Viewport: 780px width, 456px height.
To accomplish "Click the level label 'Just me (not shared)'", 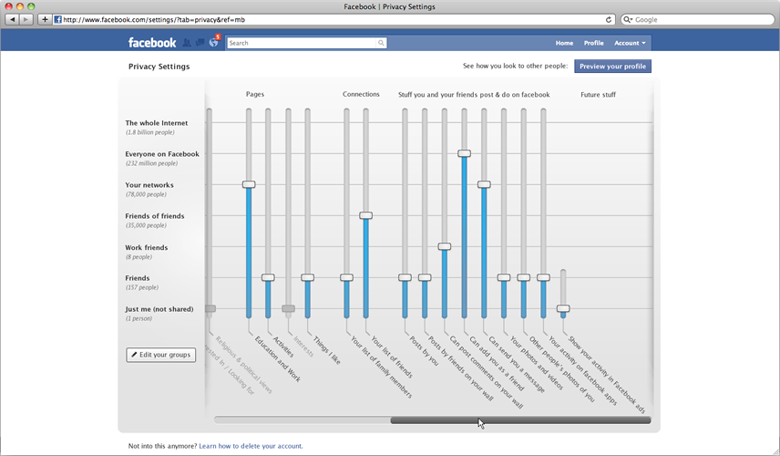I will [159, 309].
